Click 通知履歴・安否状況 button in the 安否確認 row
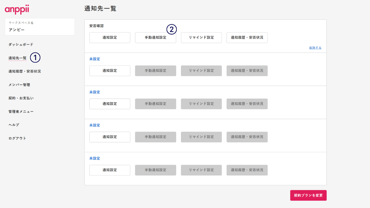 (247, 38)
